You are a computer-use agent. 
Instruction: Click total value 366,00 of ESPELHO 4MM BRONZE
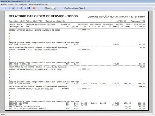pos(141,84)
